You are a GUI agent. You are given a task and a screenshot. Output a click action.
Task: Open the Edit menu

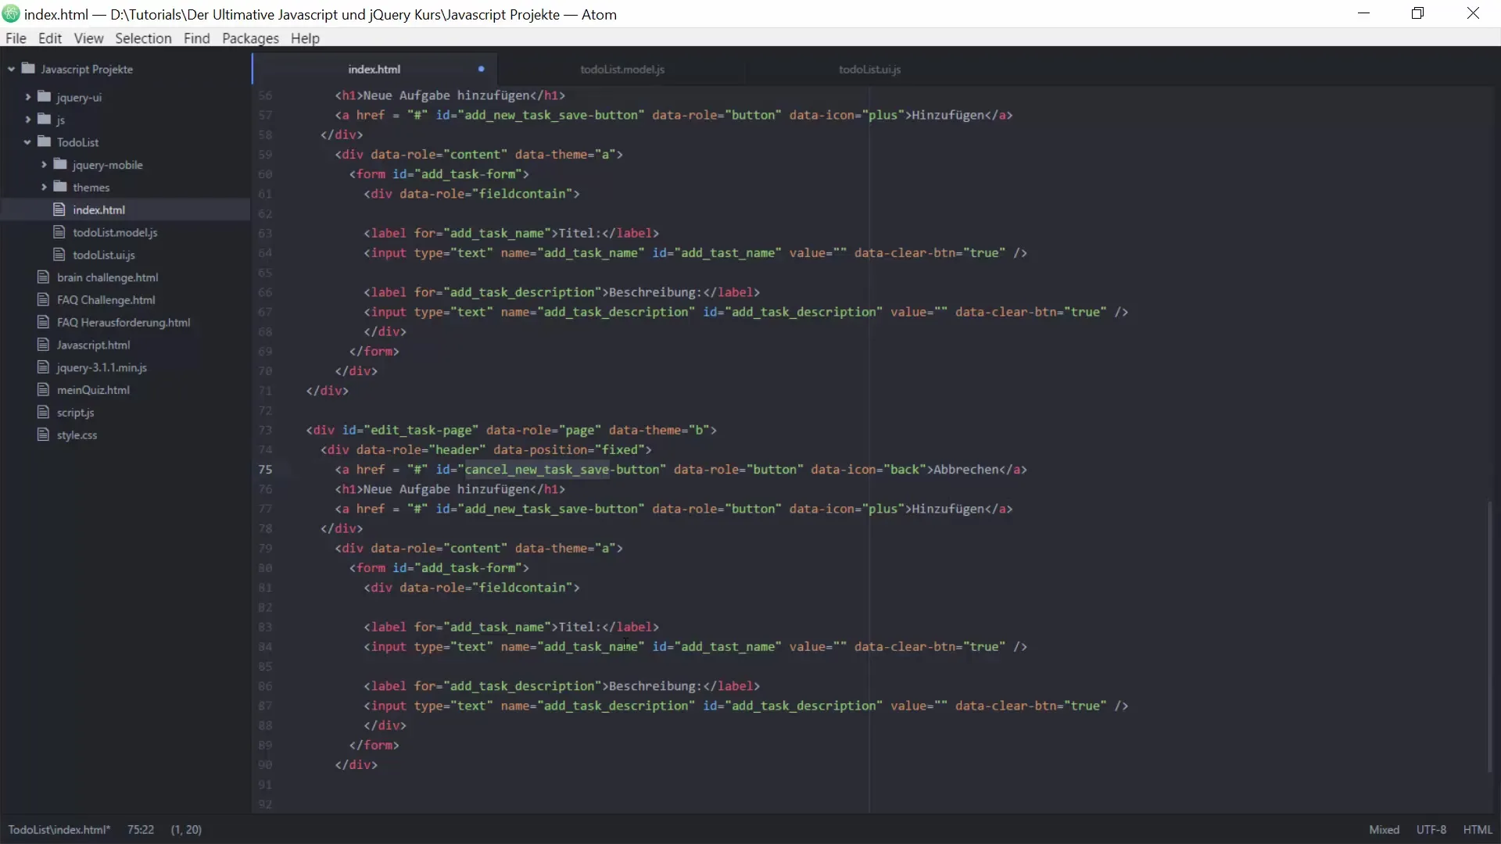point(50,38)
